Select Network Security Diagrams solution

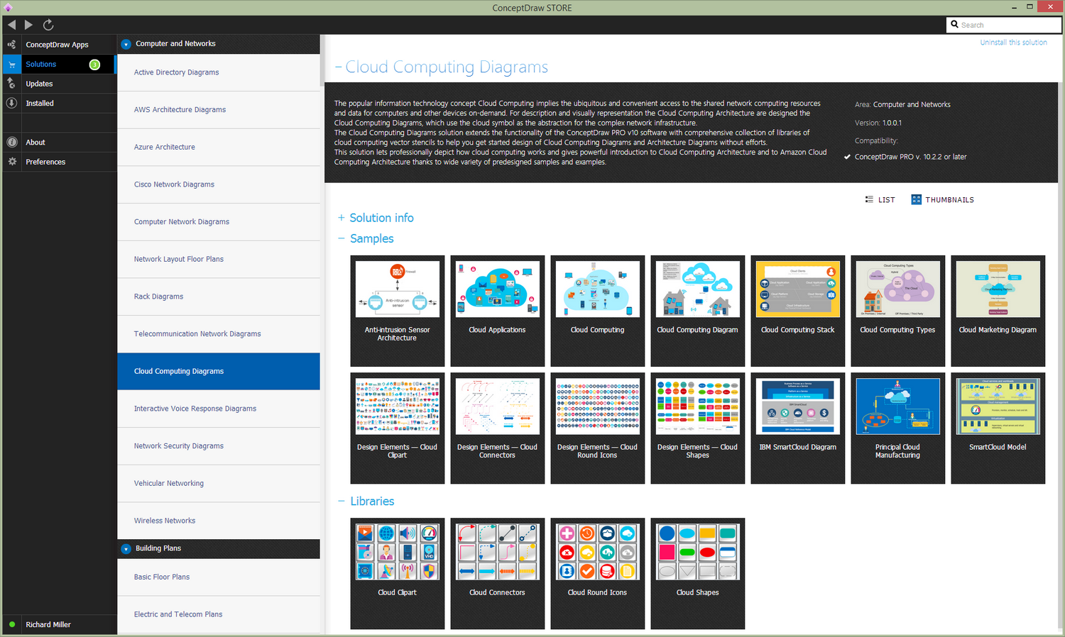(219, 446)
